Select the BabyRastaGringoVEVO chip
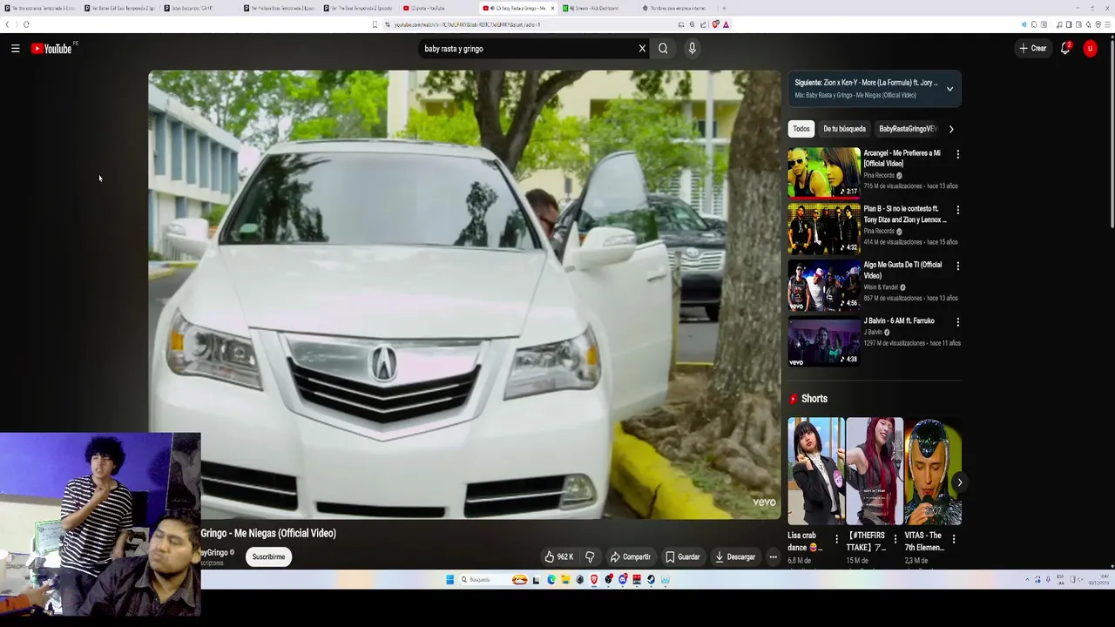 coord(907,129)
